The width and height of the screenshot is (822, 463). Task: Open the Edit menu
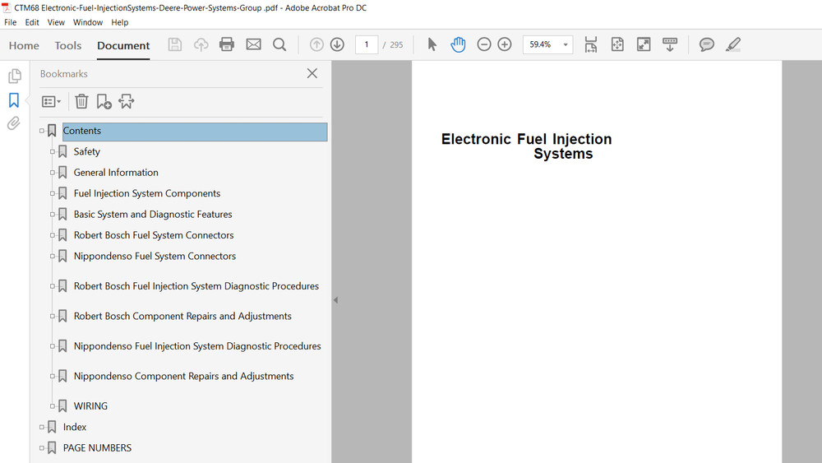[32, 22]
